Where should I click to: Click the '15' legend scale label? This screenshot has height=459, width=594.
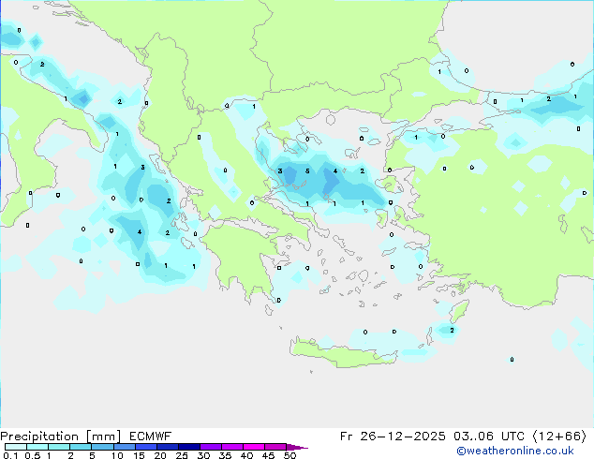pos(139,455)
